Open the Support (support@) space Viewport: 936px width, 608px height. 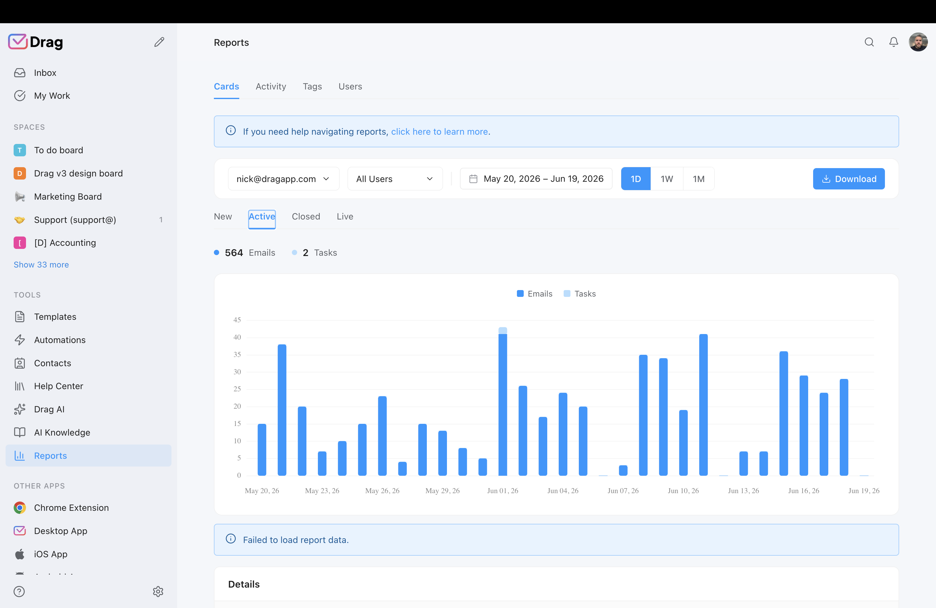(89, 220)
